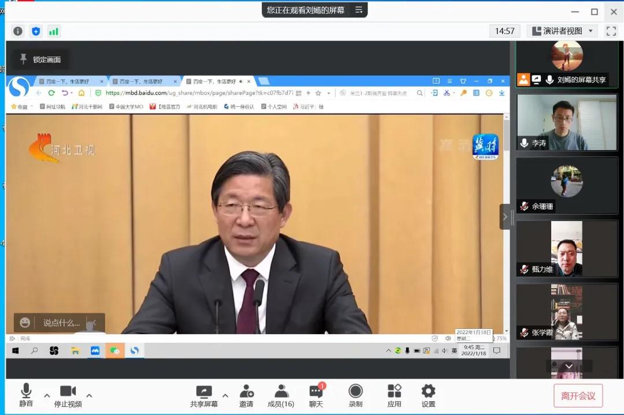Image resolution: width=624 pixels, height=415 pixels.
Task: Open the 个人空间 bookmark
Action: (x=274, y=107)
